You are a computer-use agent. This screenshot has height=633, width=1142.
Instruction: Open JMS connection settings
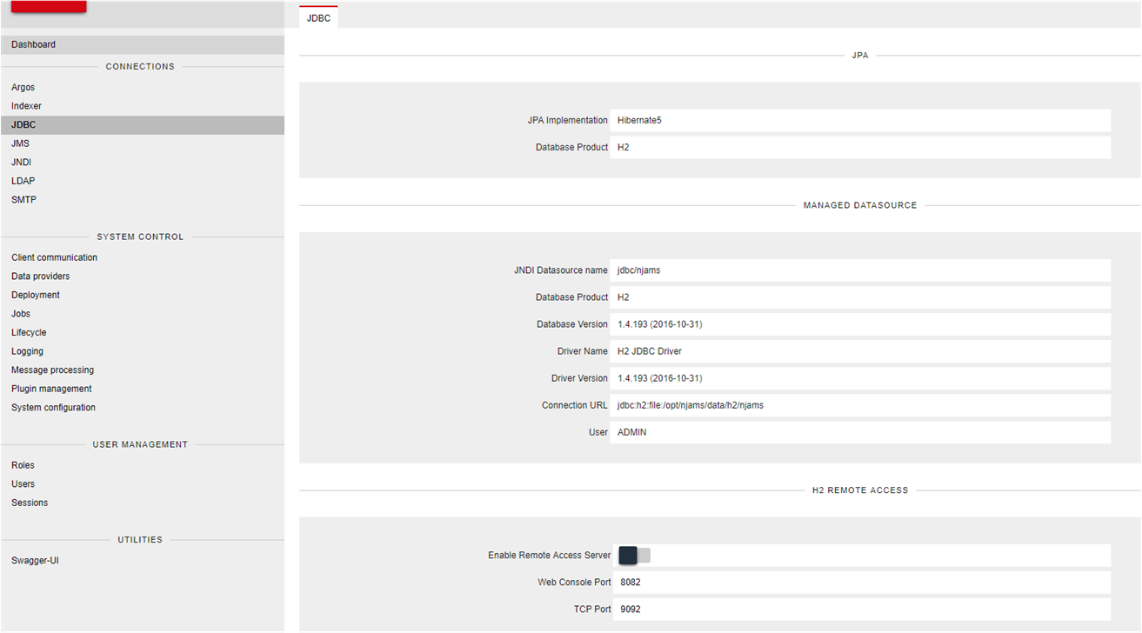[x=20, y=143]
